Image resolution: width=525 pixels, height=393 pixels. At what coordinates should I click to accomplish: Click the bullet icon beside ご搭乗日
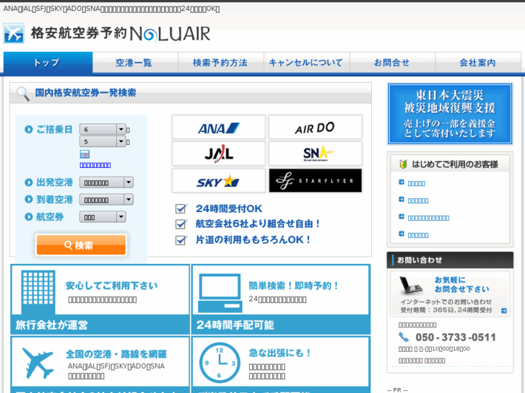(x=29, y=129)
